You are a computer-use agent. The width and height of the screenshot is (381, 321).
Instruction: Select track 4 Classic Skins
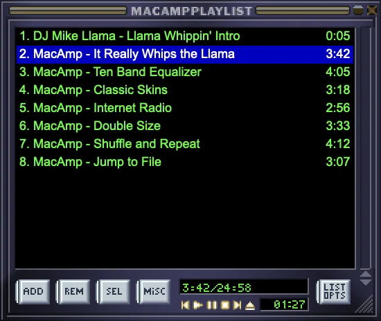185,90
